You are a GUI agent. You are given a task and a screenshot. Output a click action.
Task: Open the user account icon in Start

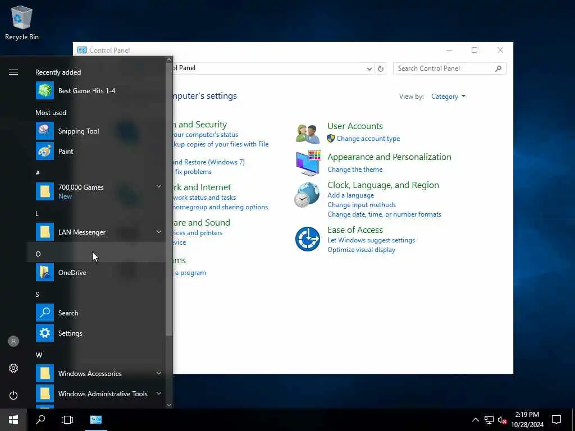[13, 341]
